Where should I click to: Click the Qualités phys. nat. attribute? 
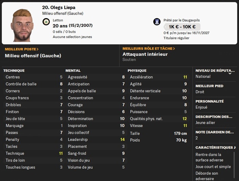158,119
